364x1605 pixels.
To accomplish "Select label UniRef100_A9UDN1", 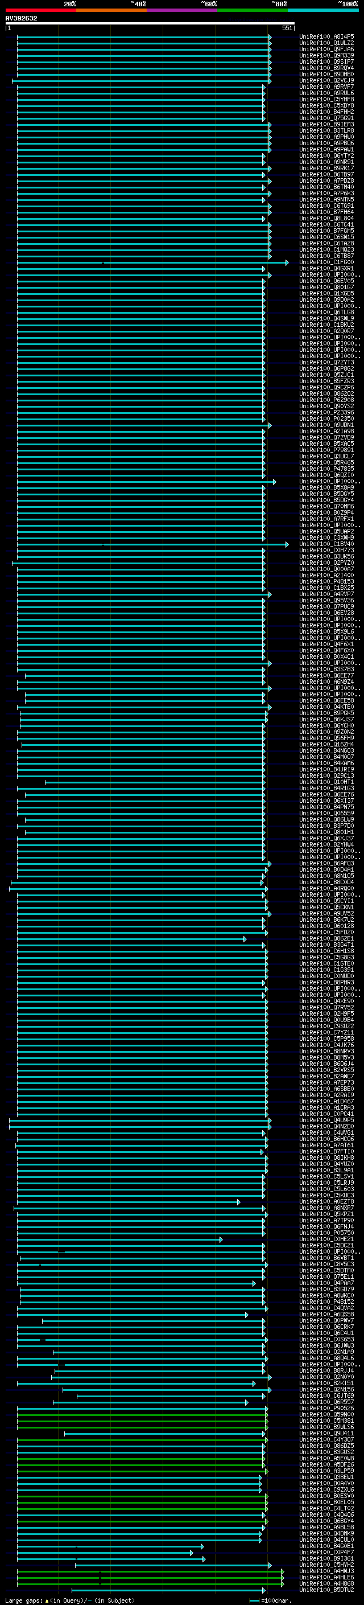I will coord(326,425).
